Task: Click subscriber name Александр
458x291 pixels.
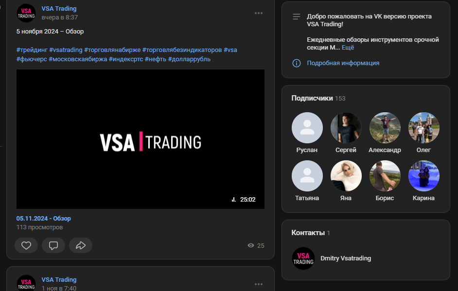Action: 385,150
